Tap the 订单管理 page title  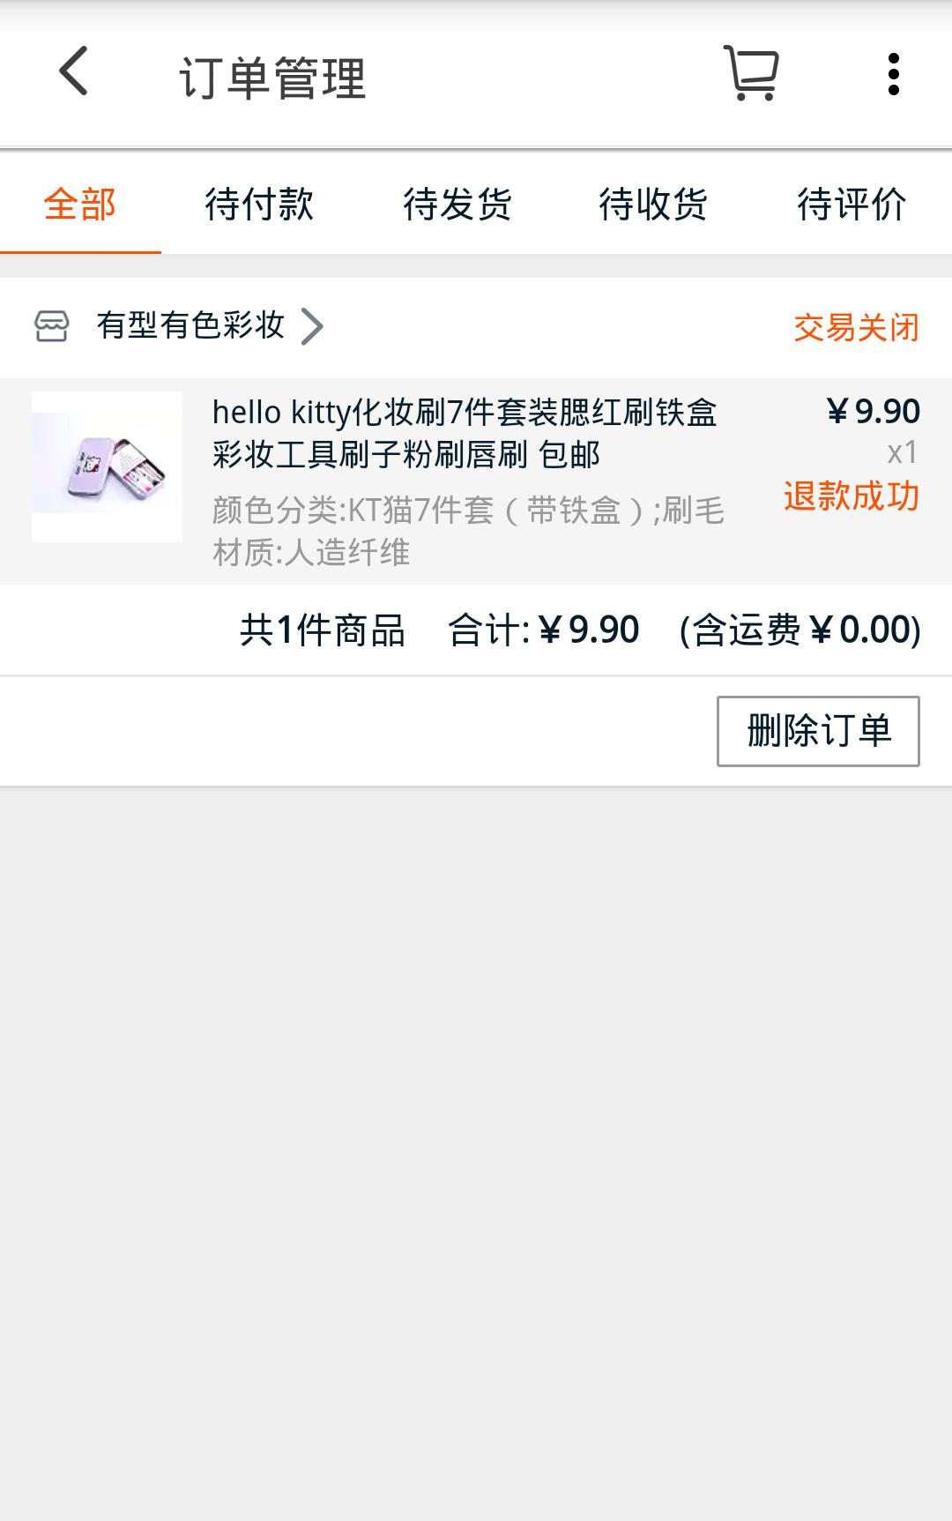[x=272, y=78]
